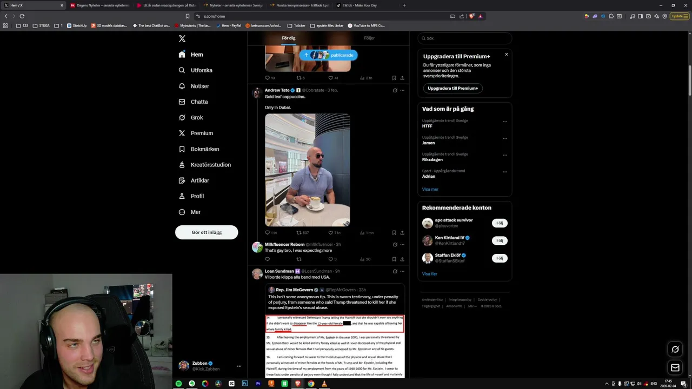The height and width of the screenshot is (389, 692).
Task: Bookmark Milkfluencer Reborn's reply
Action: click(394, 259)
